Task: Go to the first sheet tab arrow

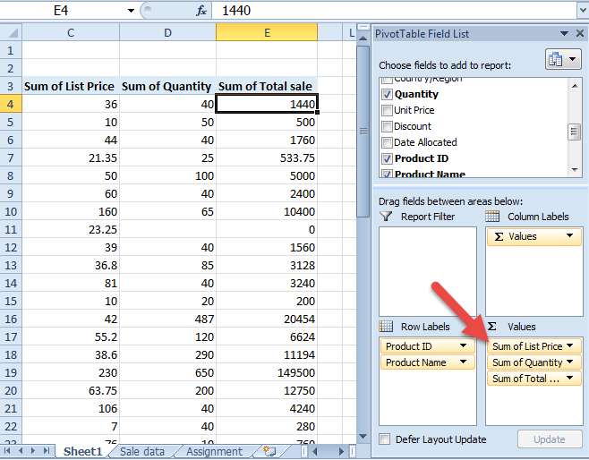Action: 9,451
